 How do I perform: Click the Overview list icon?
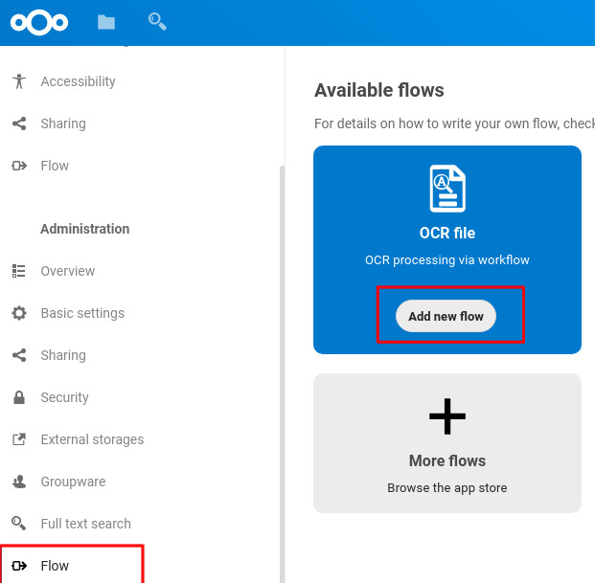(x=19, y=271)
